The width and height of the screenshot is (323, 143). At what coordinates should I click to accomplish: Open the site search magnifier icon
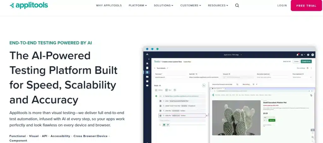[237, 6]
